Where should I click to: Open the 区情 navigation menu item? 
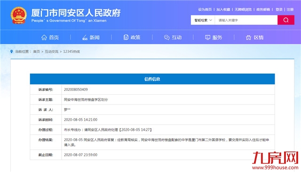pos(259,37)
